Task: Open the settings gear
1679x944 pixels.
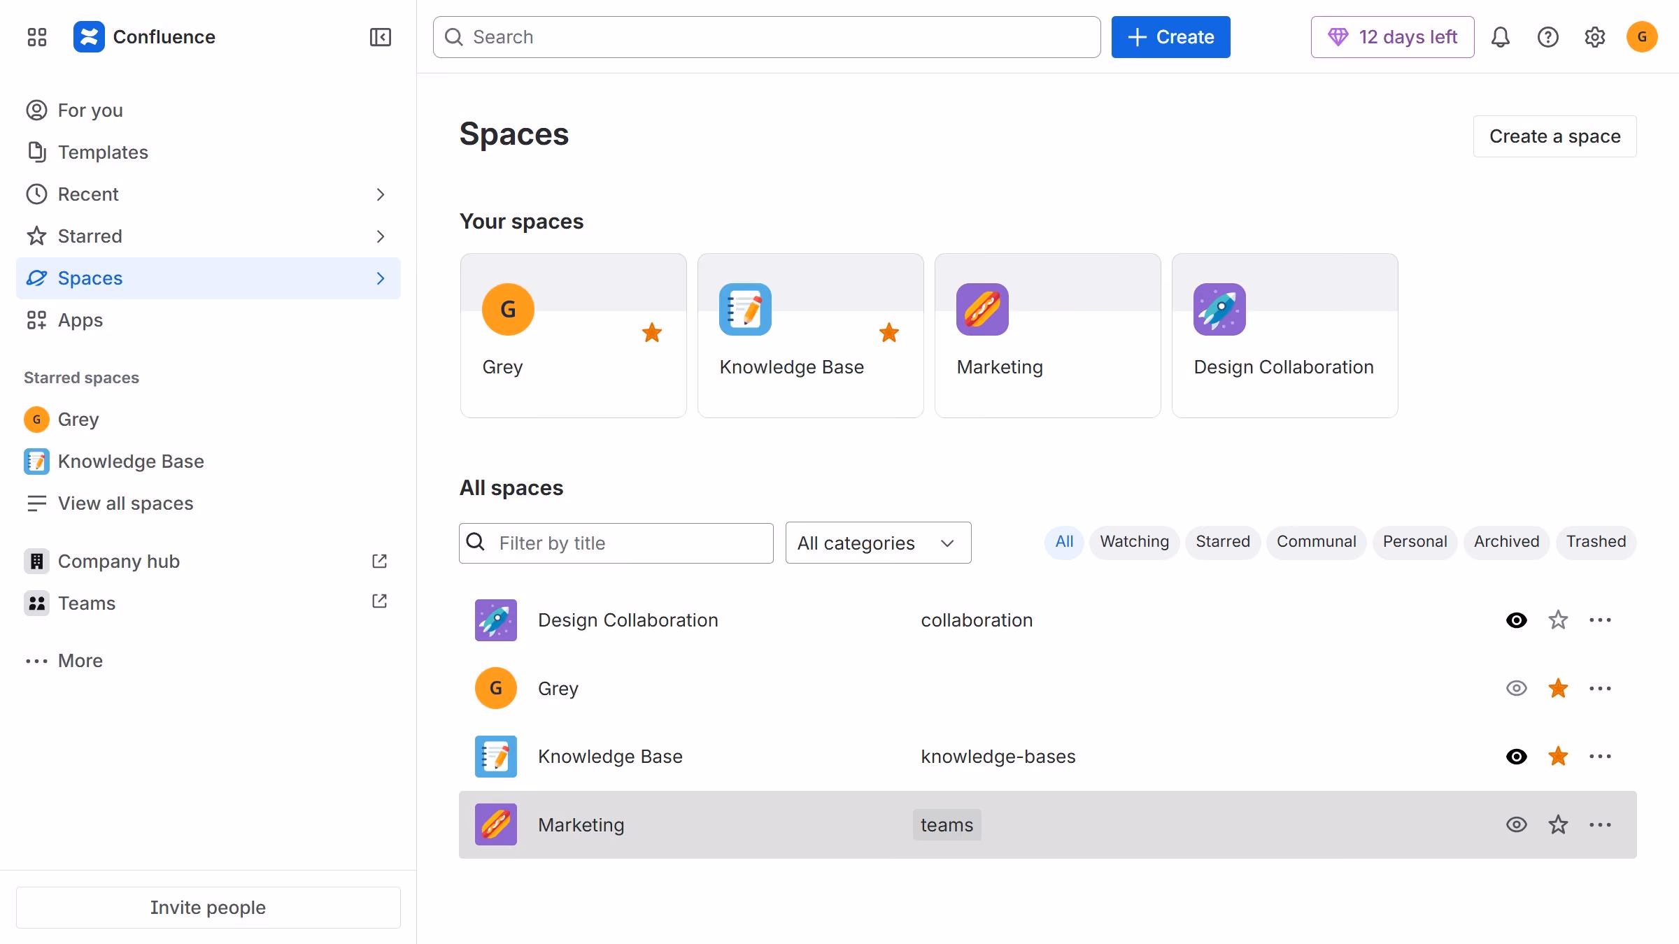Action: (x=1594, y=37)
